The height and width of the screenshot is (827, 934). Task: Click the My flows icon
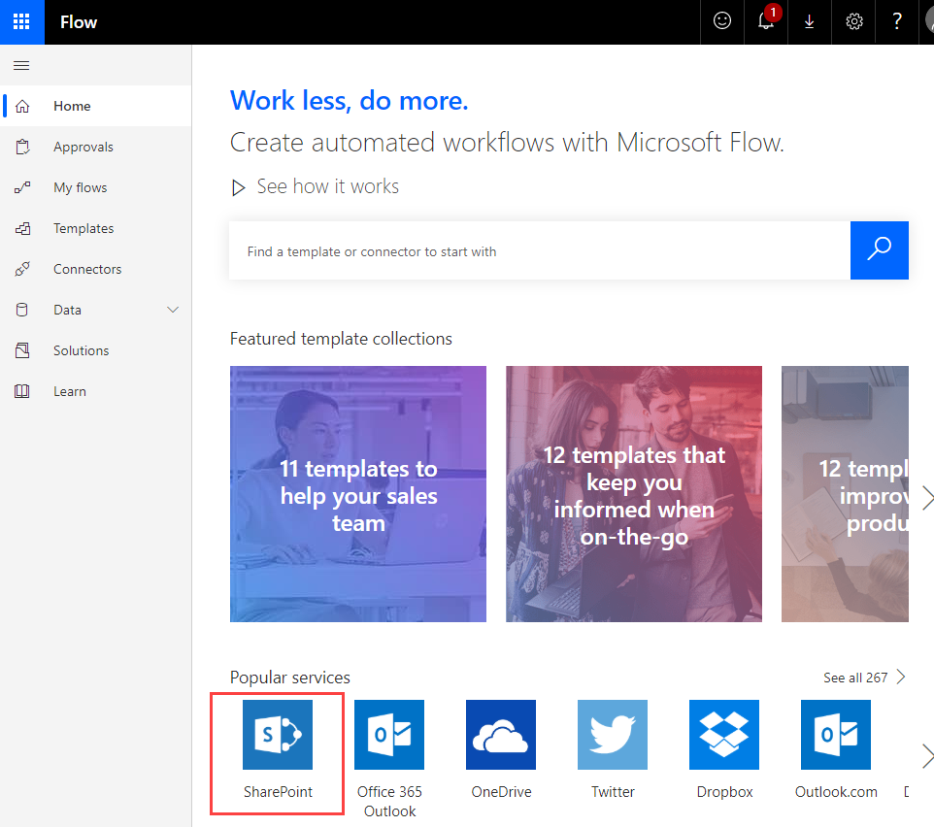pyautogui.click(x=22, y=187)
